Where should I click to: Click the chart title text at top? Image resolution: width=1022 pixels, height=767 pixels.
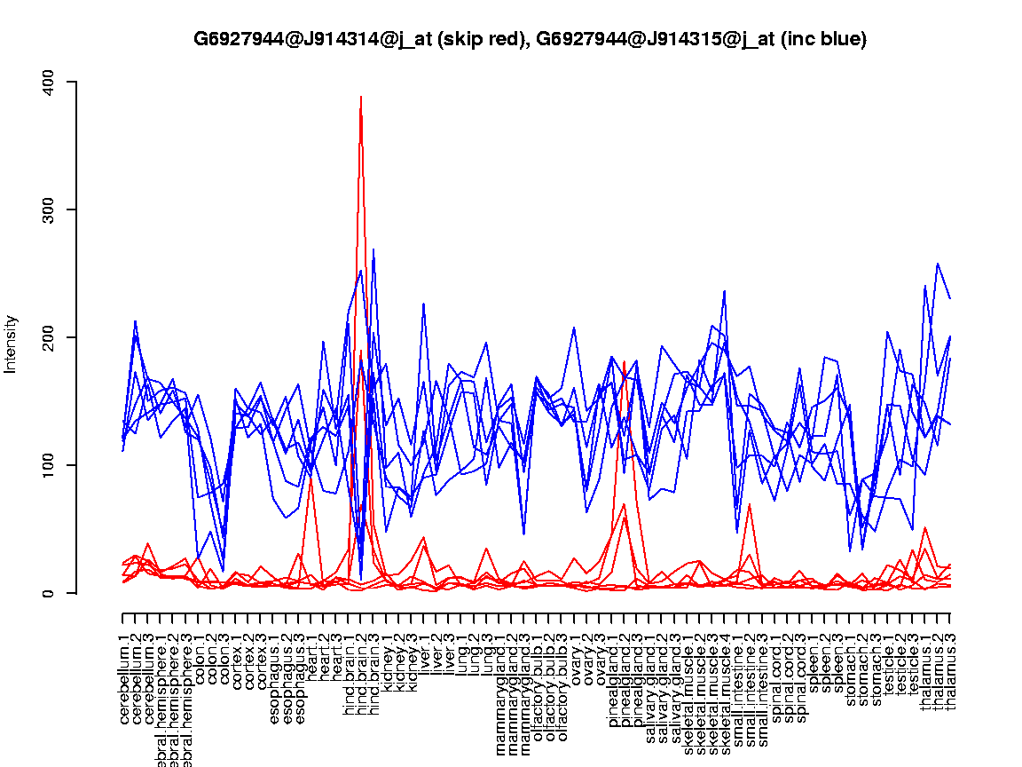click(x=530, y=39)
